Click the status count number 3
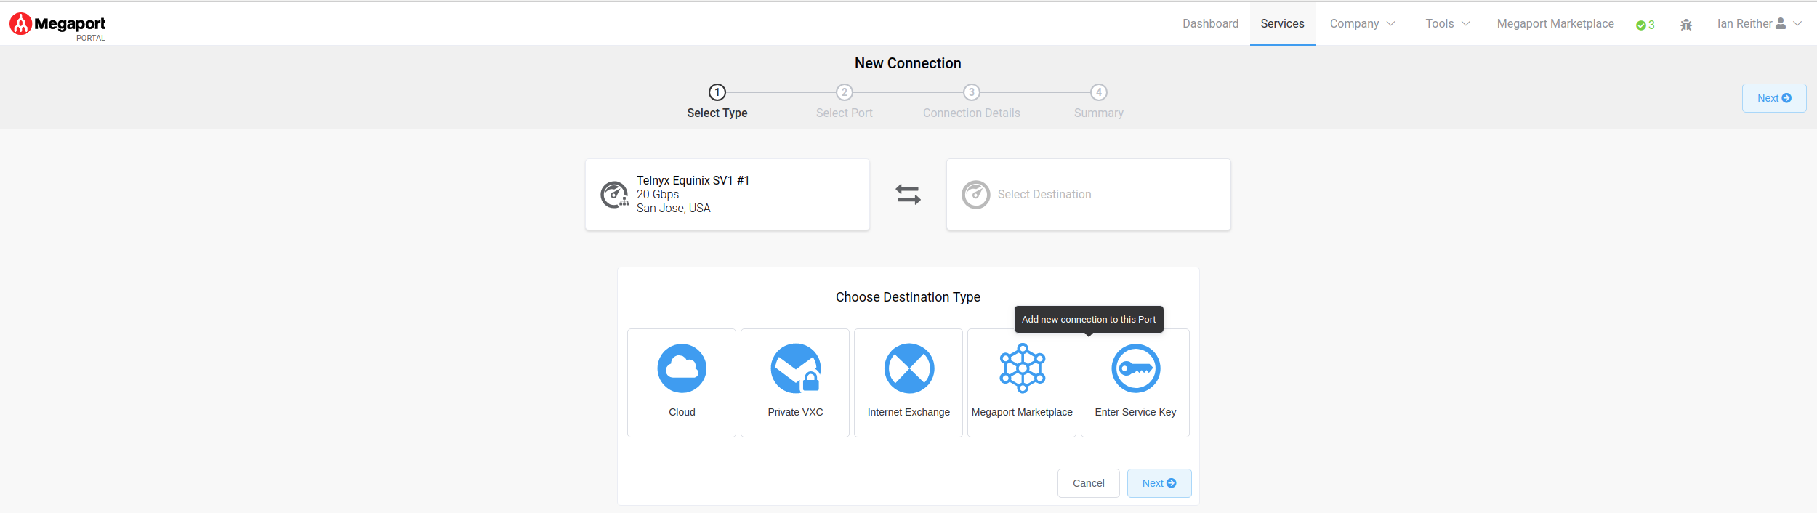This screenshot has width=1817, height=513. (1651, 25)
